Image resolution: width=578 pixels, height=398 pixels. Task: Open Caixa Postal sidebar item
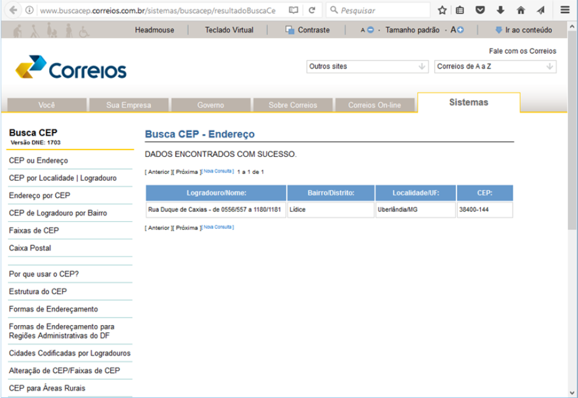(30, 249)
